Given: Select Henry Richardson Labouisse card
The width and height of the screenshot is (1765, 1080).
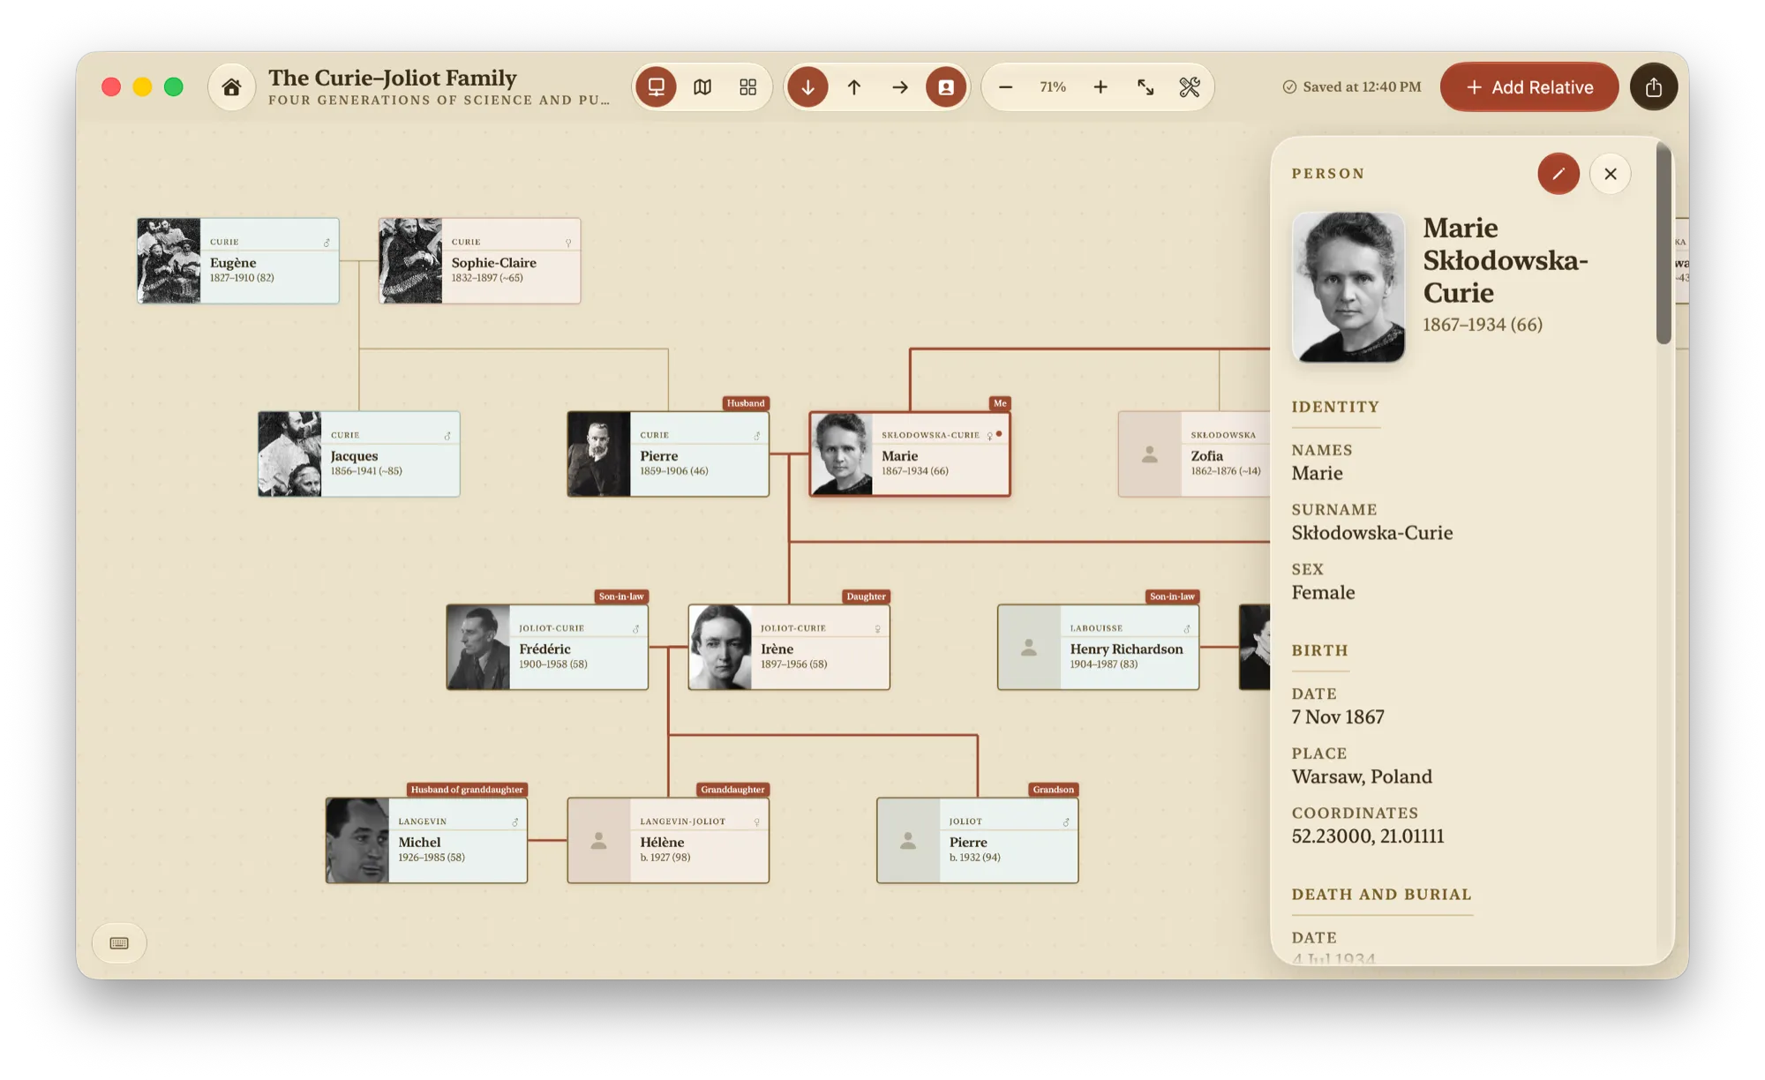Looking at the screenshot, I should point(1099,647).
